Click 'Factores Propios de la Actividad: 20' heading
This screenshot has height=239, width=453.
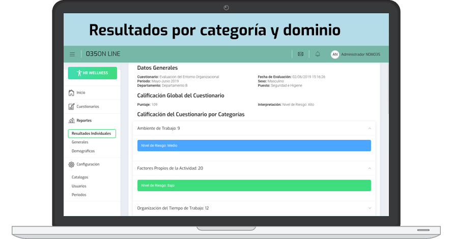pyautogui.click(x=170, y=168)
